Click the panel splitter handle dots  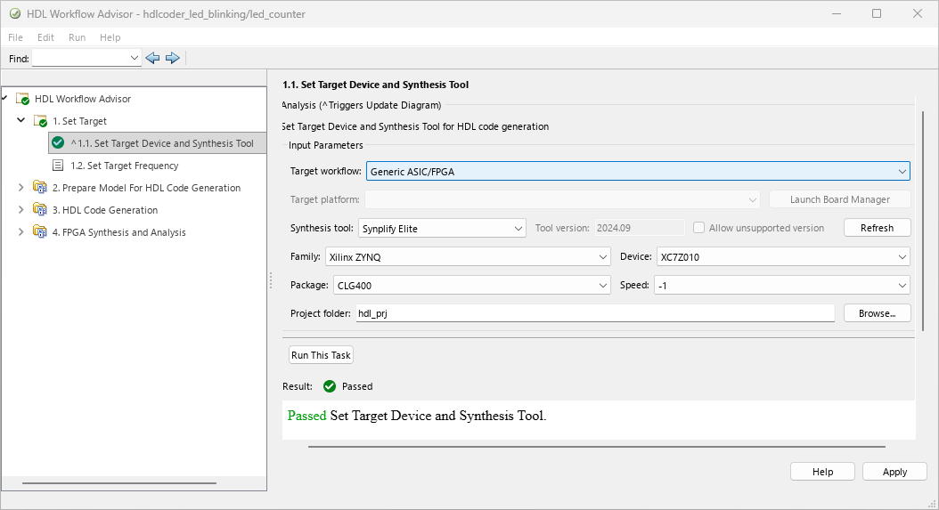271,280
